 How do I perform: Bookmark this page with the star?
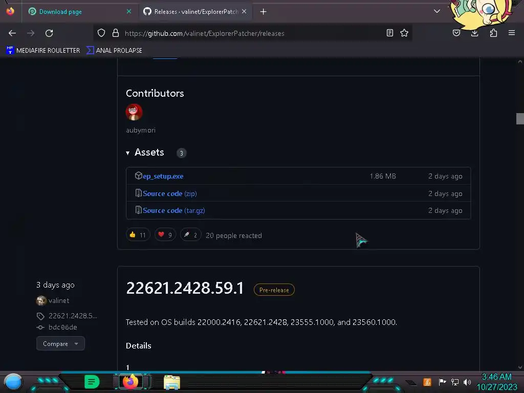coord(404,33)
